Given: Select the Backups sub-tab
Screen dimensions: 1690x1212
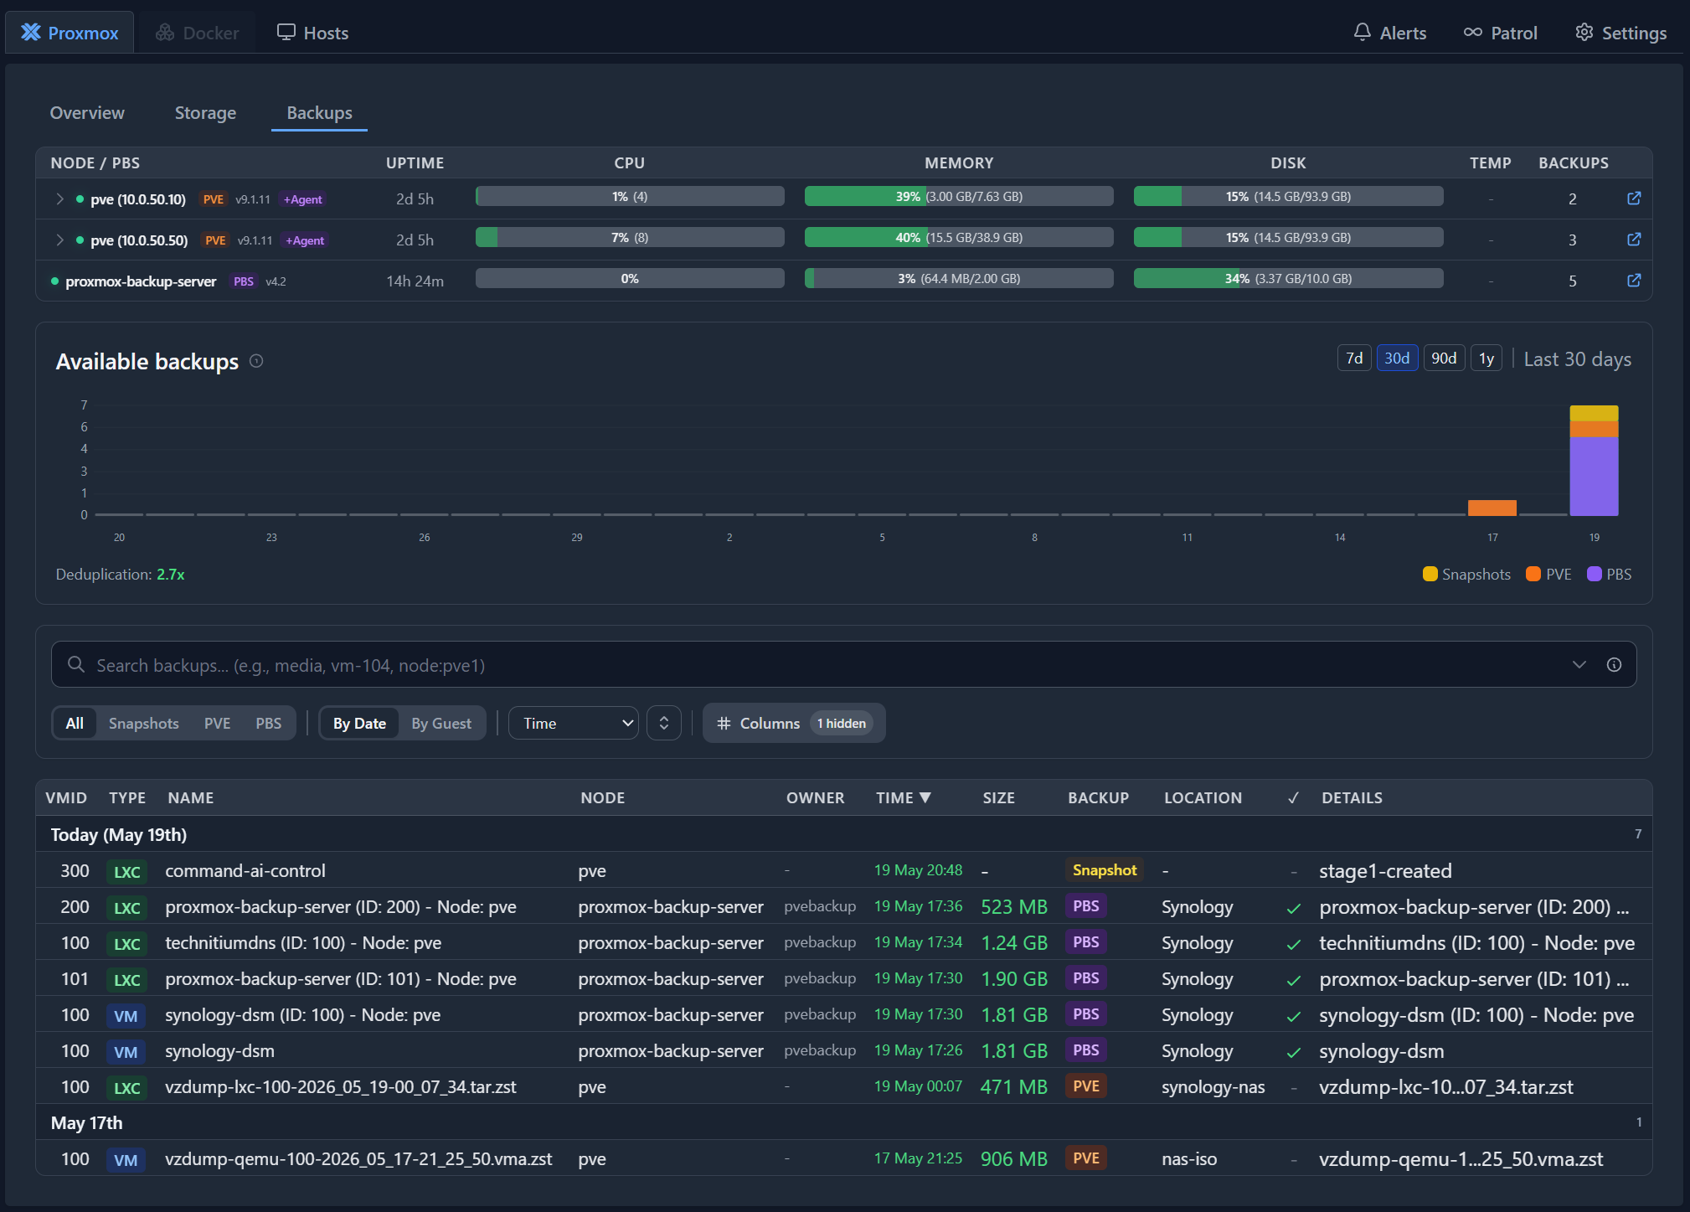Looking at the screenshot, I should coord(319,113).
